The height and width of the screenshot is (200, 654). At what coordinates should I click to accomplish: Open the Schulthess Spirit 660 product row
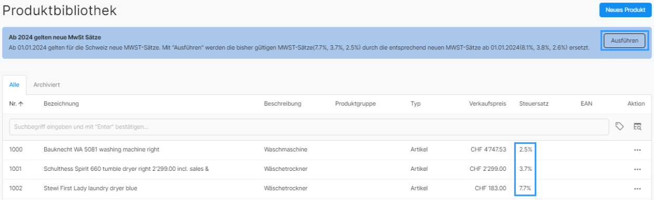327,169
